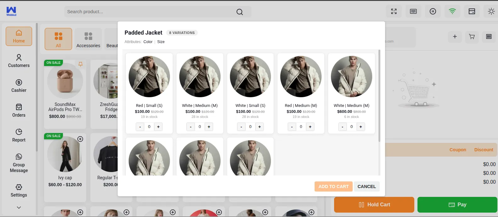This screenshot has width=498, height=217.
Task: Click the $600.00 price text
Action: click(344, 112)
